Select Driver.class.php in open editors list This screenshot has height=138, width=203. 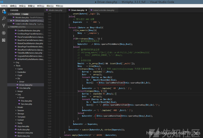[x=26, y=20]
